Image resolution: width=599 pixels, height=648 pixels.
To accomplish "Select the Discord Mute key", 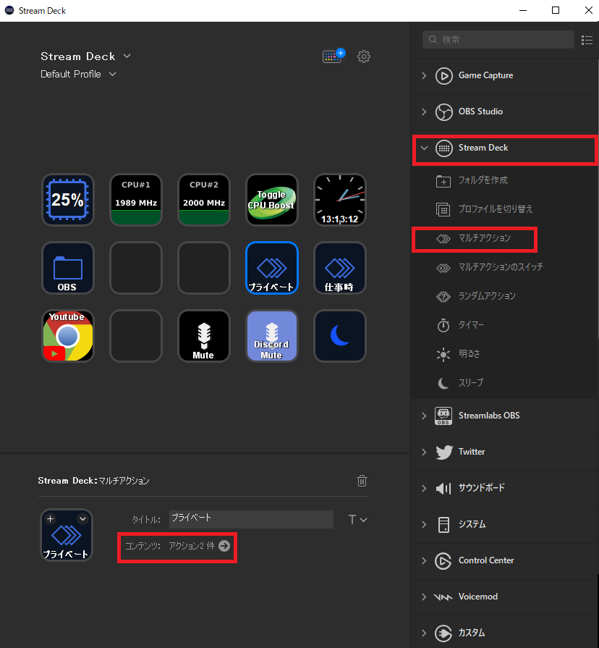I will [271, 336].
